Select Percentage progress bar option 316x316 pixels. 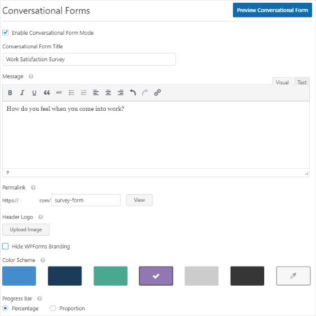click(x=6, y=308)
